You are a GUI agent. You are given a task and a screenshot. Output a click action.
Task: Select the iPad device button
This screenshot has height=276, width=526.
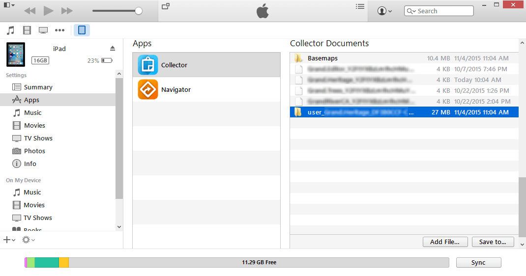coord(82,30)
